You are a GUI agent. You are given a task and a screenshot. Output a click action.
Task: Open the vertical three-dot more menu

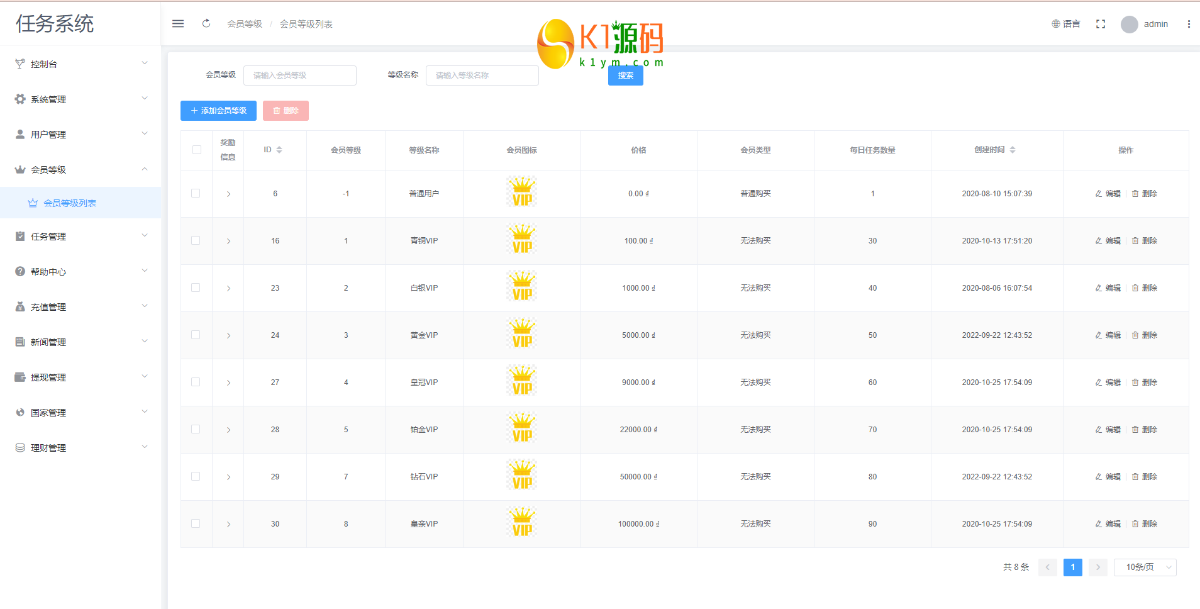tap(1188, 24)
